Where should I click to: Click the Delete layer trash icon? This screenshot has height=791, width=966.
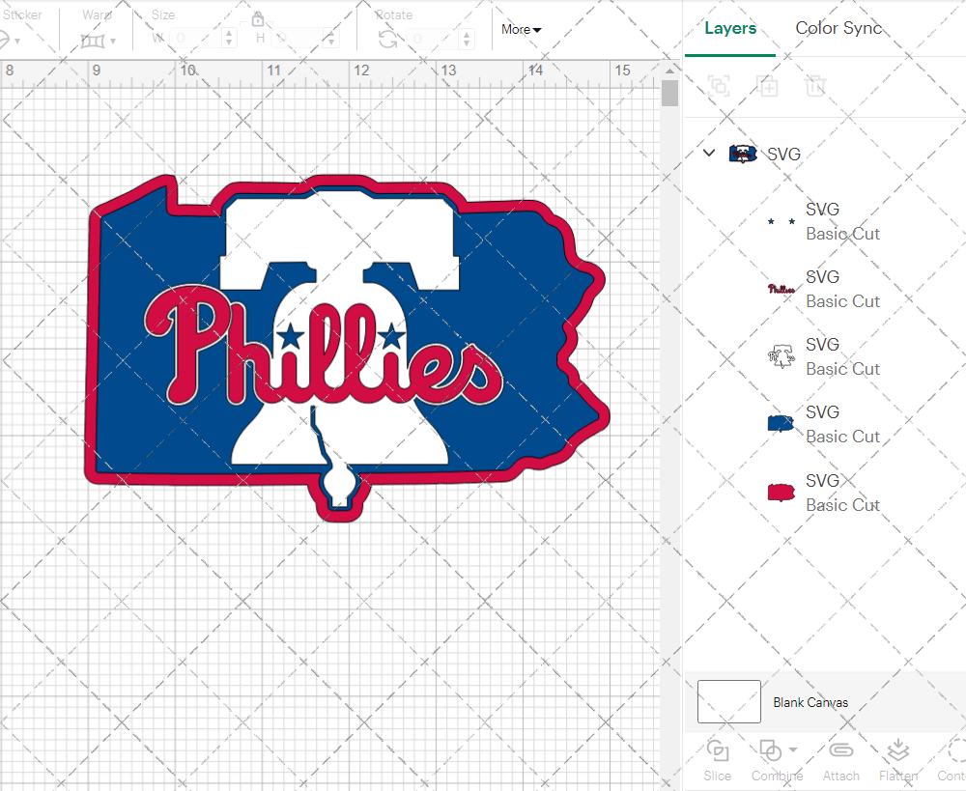816,86
